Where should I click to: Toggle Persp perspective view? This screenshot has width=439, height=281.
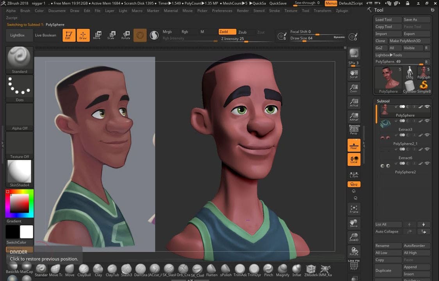[354, 130]
